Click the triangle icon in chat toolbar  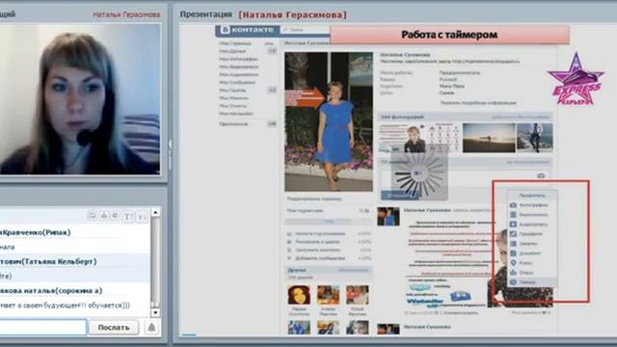[x=104, y=216]
